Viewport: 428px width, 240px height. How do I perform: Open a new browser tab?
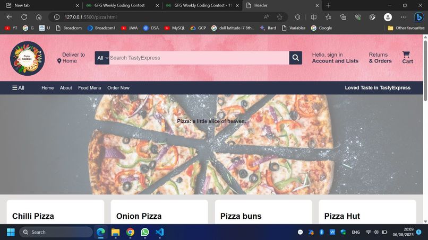[x=328, y=5]
